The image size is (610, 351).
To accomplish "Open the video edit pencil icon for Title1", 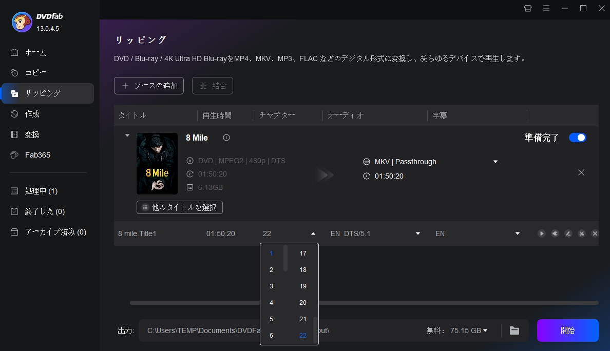I will tap(568, 233).
